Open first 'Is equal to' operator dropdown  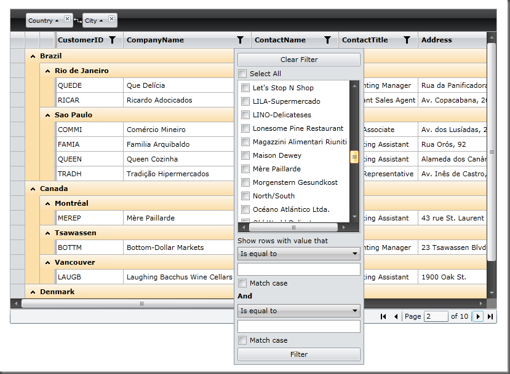[x=299, y=254]
